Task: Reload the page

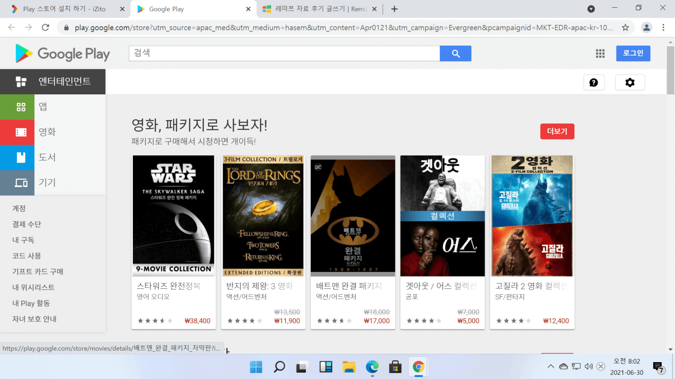Action: [46, 27]
